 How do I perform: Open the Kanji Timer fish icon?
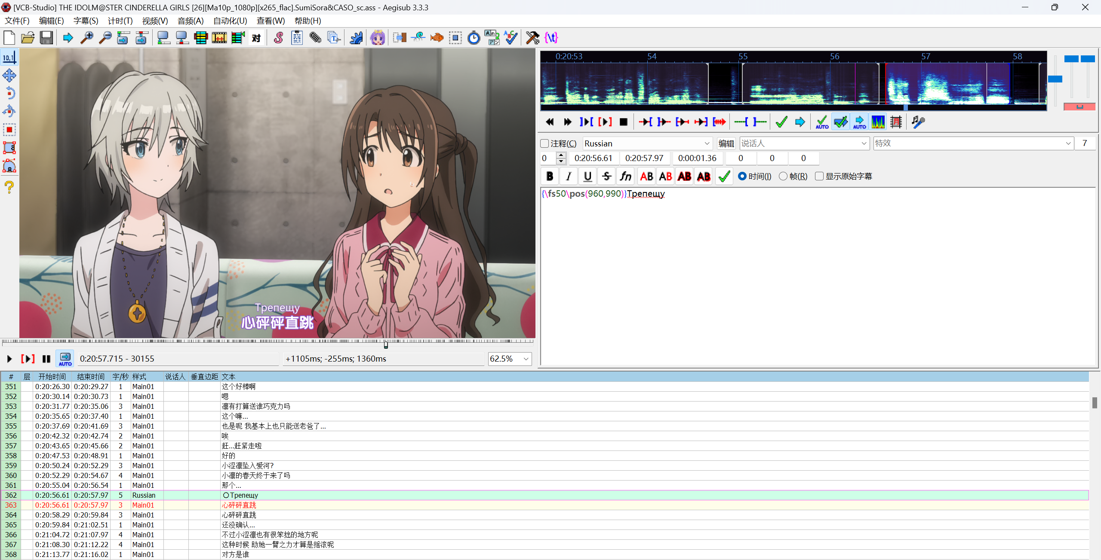437,38
